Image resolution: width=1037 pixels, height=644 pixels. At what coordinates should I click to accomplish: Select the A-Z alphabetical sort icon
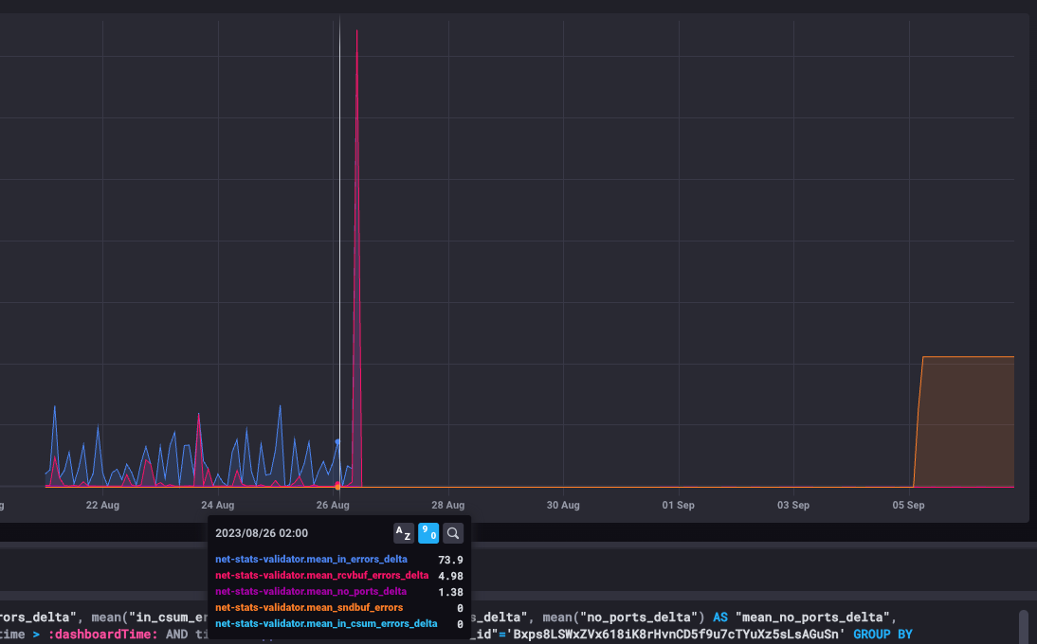click(x=403, y=532)
